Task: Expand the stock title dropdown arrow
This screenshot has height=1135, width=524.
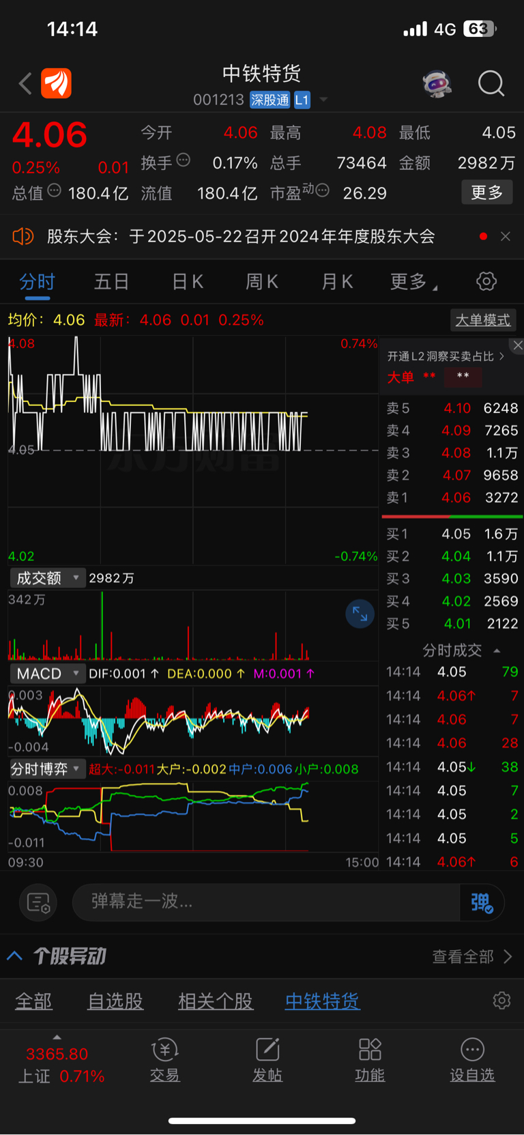Action: (x=323, y=100)
